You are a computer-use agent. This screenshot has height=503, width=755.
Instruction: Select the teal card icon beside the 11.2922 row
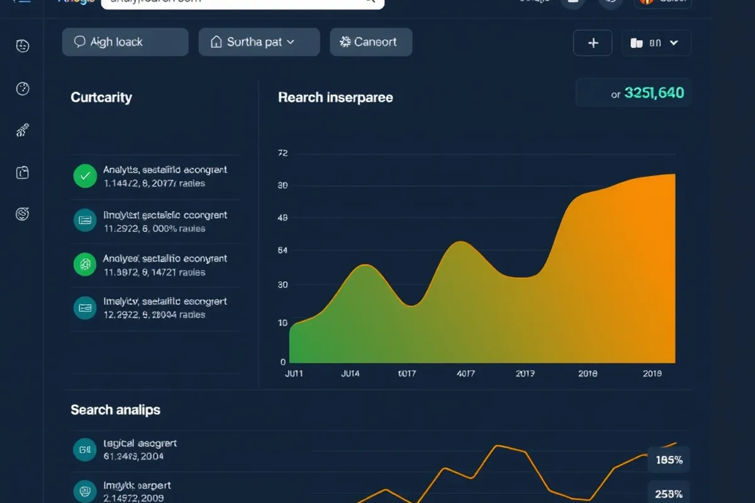tap(85, 220)
